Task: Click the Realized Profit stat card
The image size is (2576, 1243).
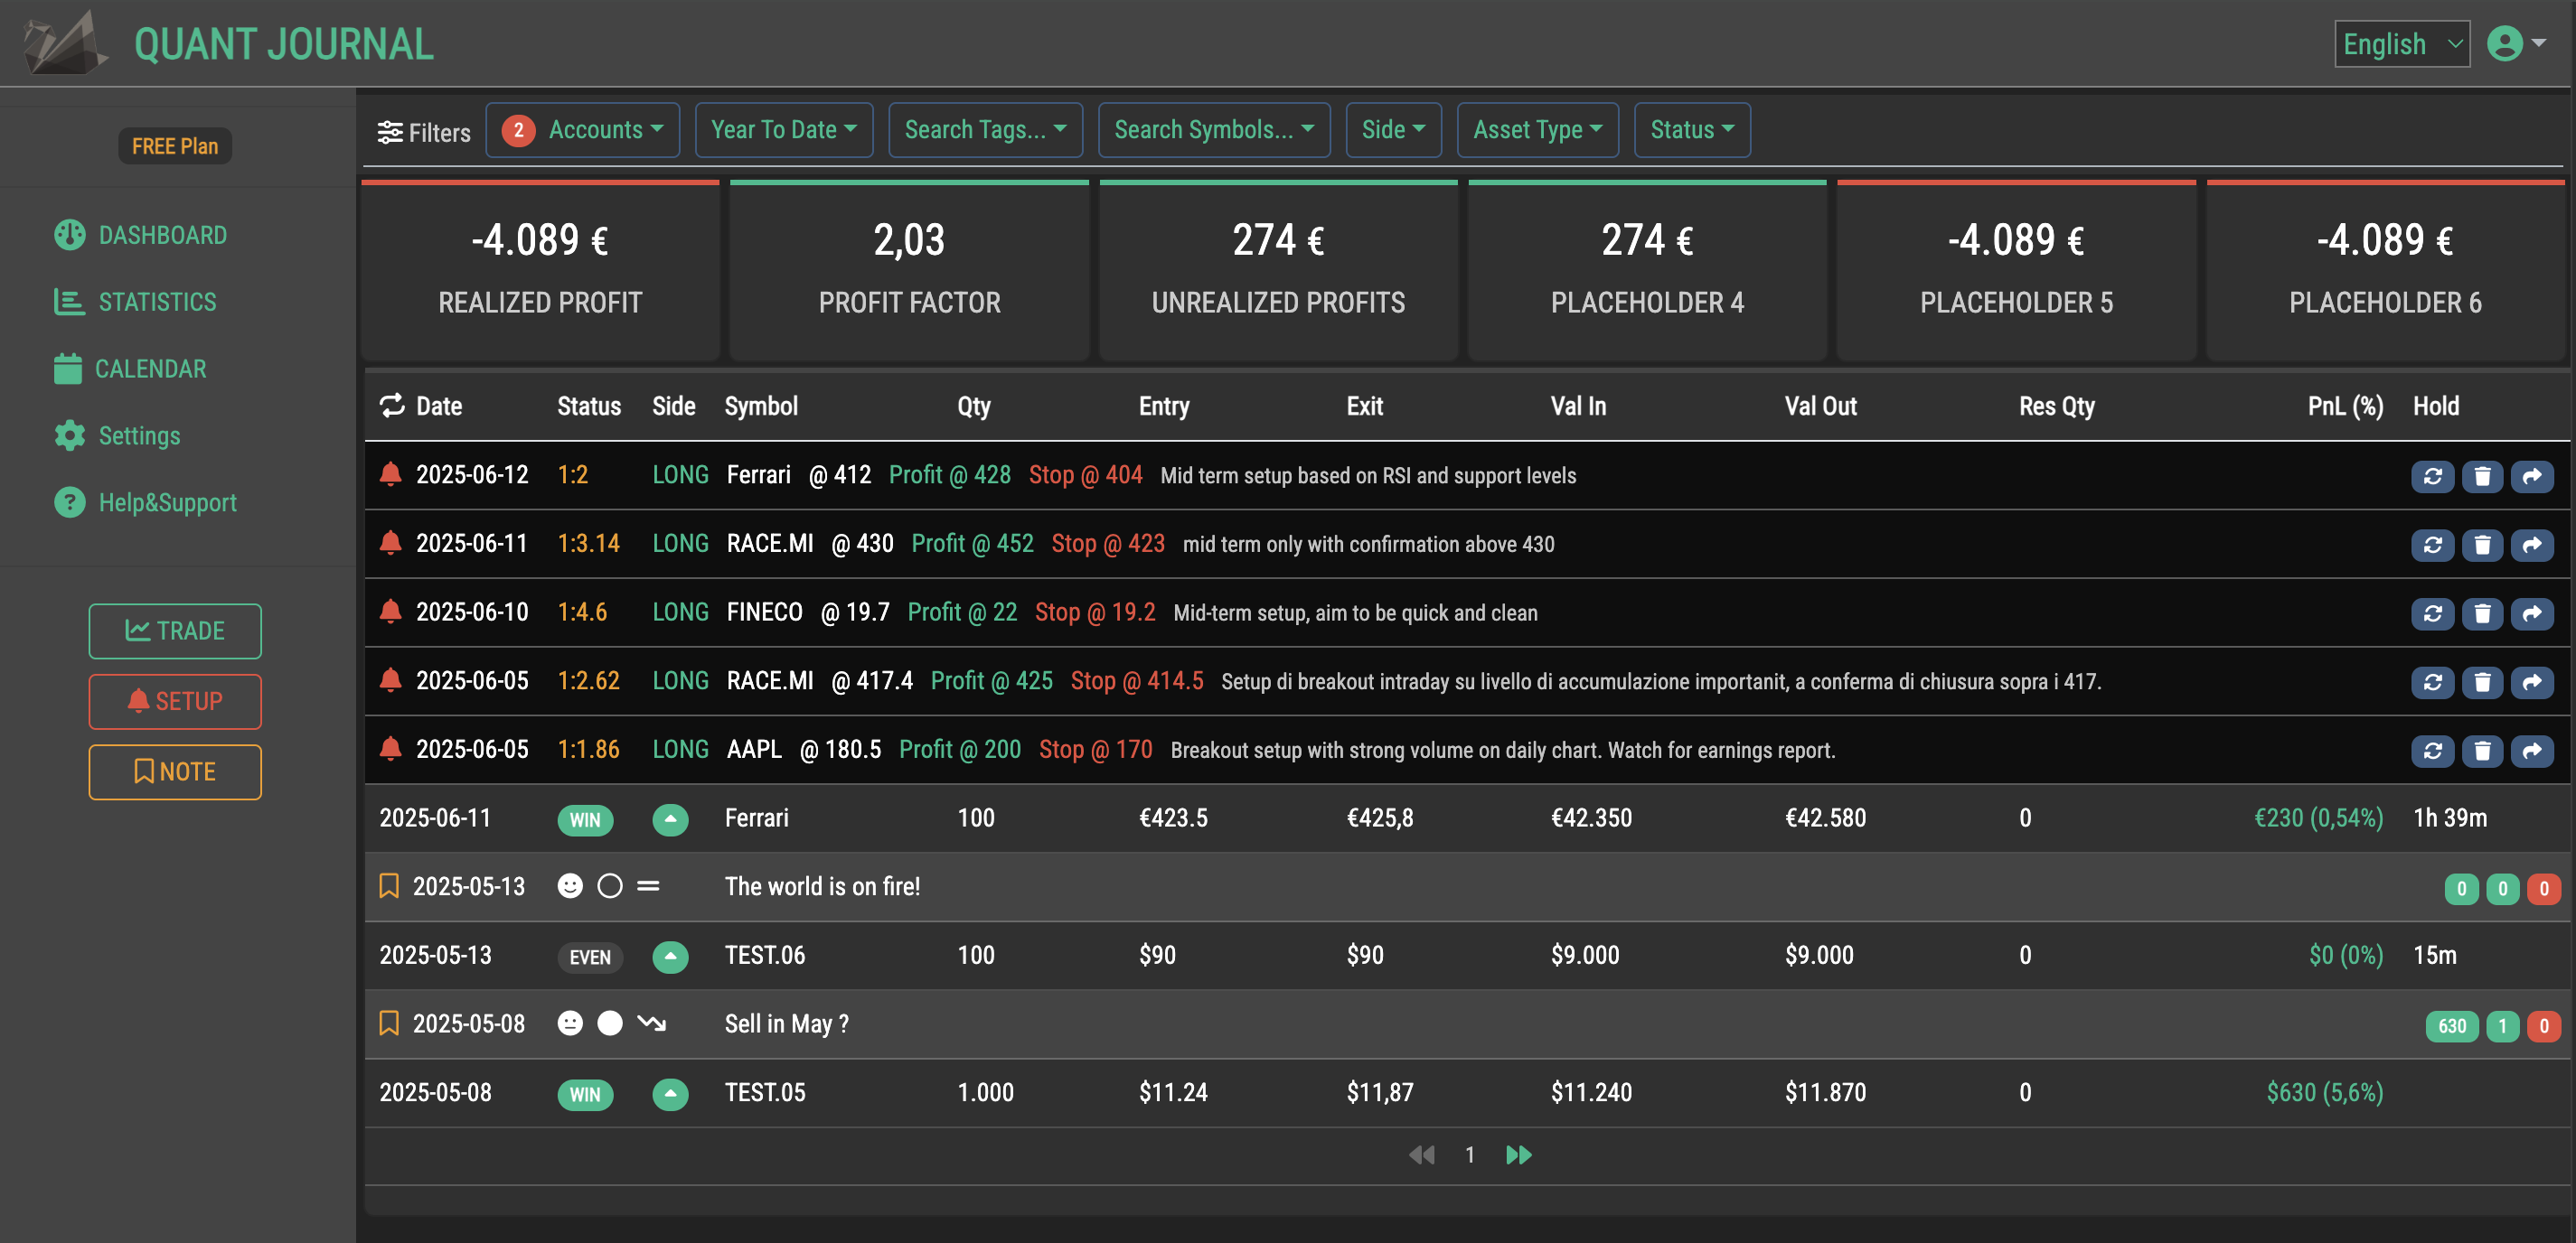Action: [540, 271]
